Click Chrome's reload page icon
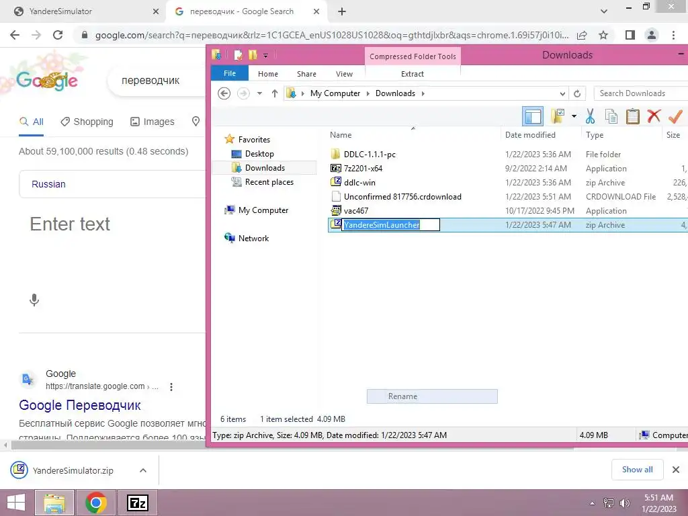 pos(58,35)
